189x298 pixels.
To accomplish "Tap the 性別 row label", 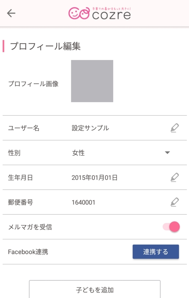I will pos(14,153).
